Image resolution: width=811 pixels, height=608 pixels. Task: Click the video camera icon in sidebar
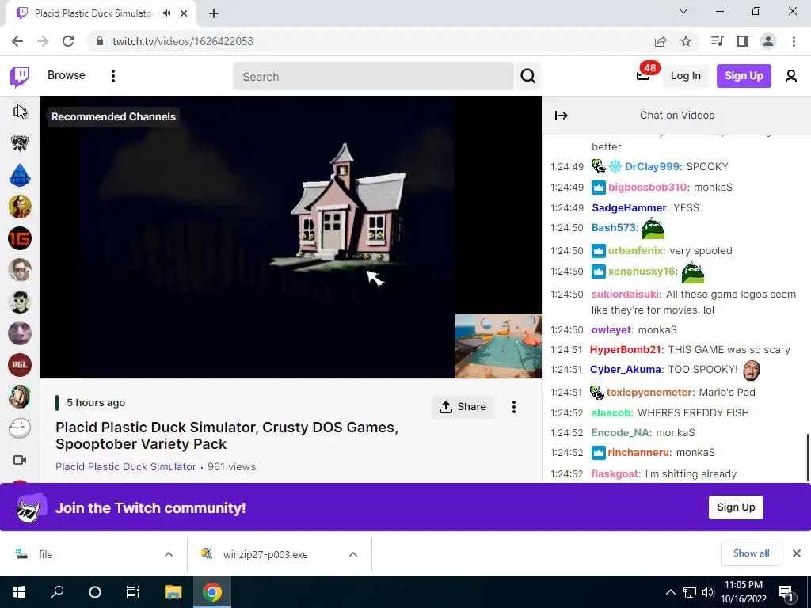[20, 460]
